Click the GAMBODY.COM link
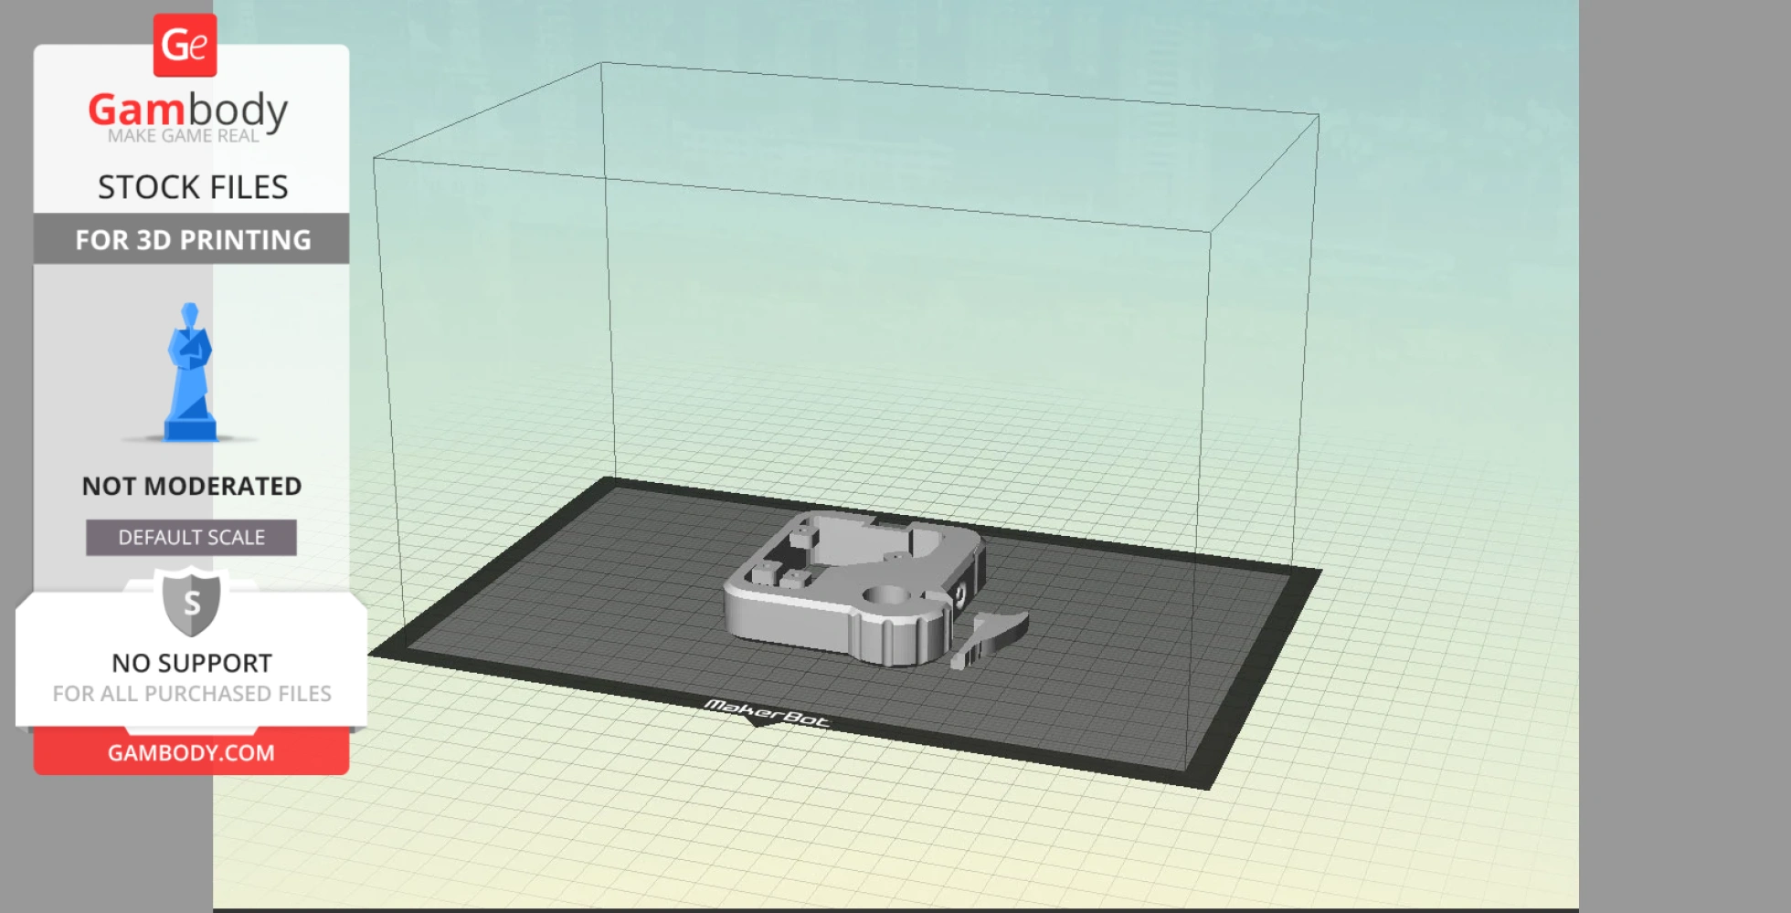This screenshot has height=913, width=1791. point(190,752)
